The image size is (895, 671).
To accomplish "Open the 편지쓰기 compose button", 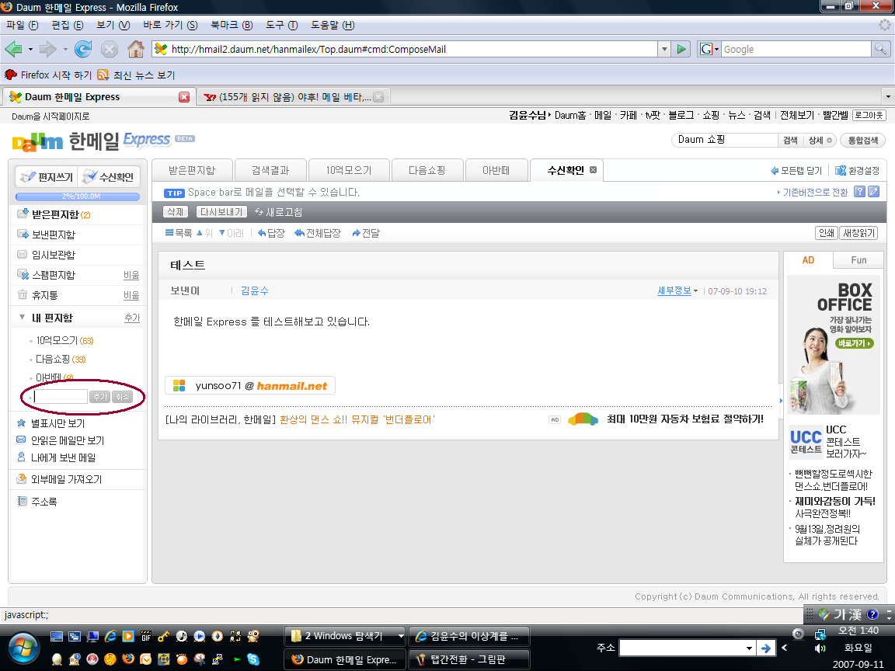I will 47,177.
